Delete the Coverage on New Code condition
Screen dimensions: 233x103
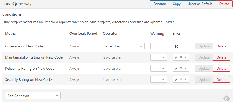pyautogui.click(x=221, y=46)
